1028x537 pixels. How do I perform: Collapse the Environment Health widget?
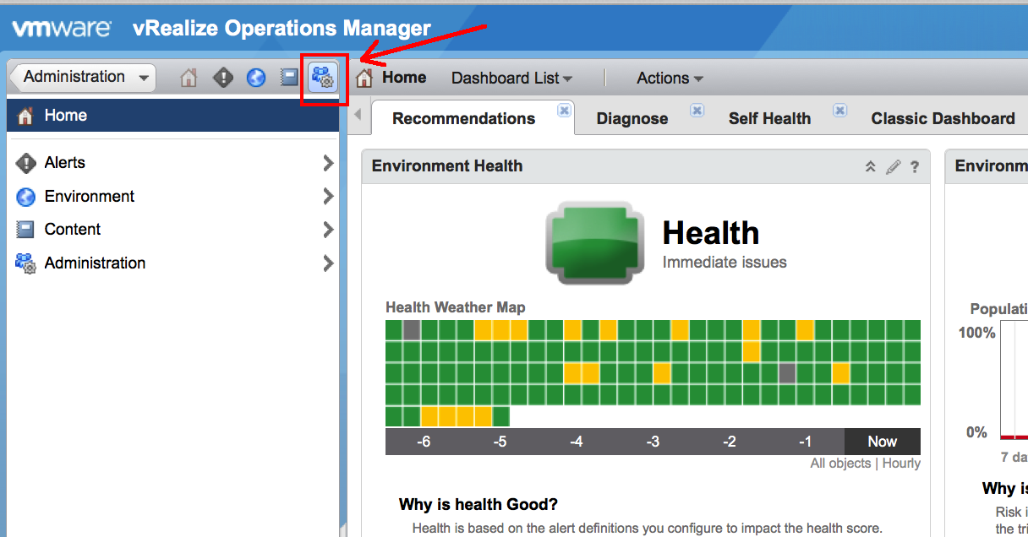pos(870,167)
